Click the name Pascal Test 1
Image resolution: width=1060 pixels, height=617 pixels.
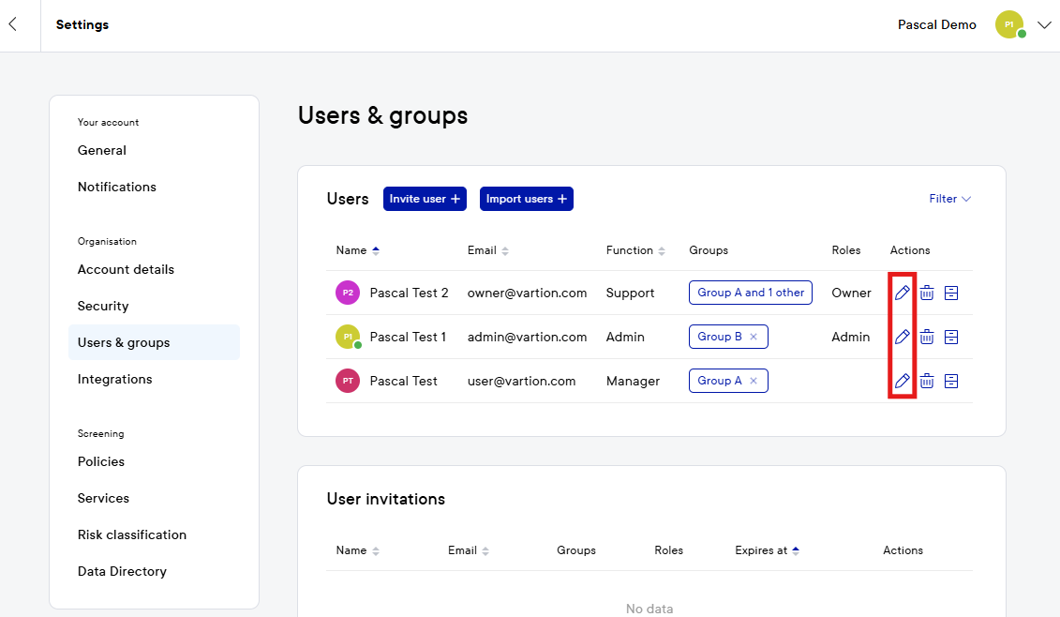pos(408,337)
